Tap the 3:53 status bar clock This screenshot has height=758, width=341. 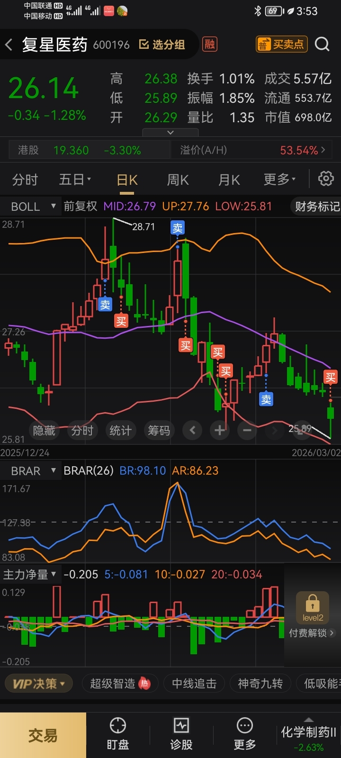[307, 11]
